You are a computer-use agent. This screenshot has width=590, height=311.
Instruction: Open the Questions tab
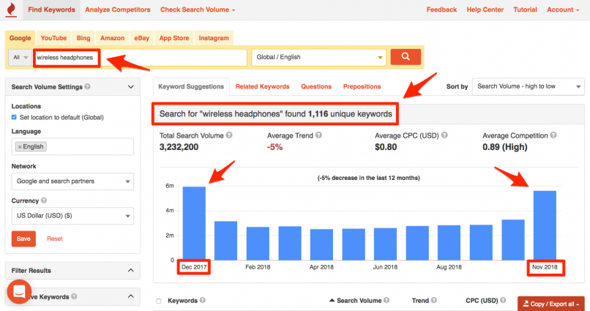pos(316,86)
